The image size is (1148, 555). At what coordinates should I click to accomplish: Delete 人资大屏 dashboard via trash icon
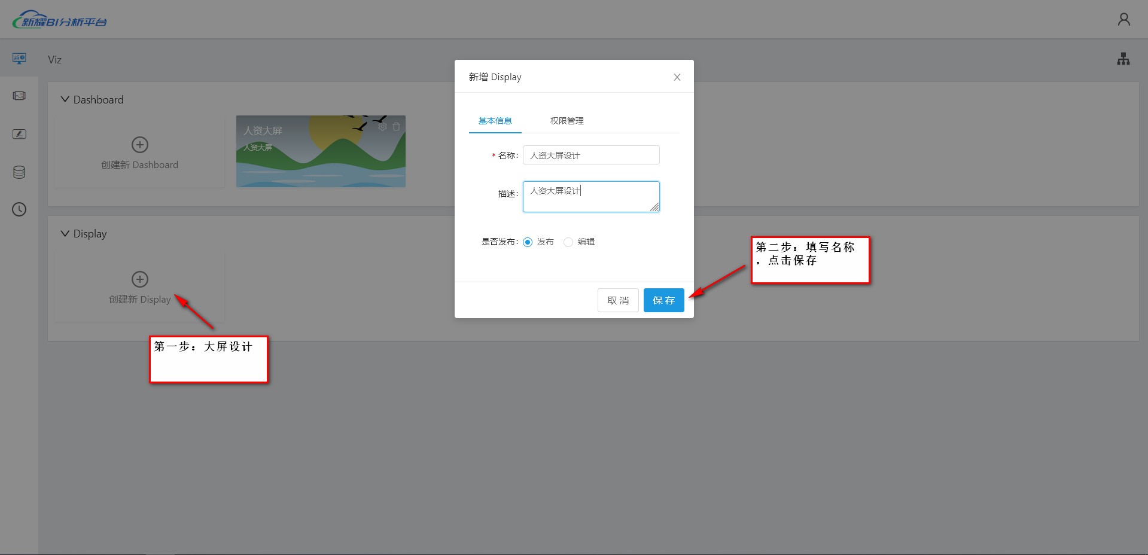point(396,127)
